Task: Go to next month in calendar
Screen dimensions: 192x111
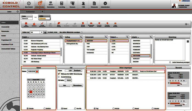Action: tap(43, 80)
